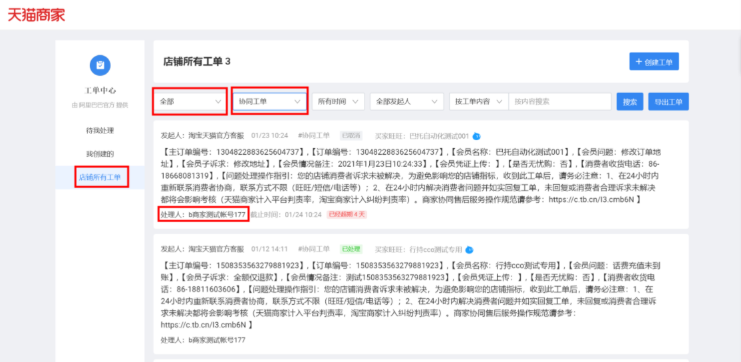Click 处理人: b商家测试帐号177 in the second ticket
Screen dimensions: 741x362
(x=203, y=340)
